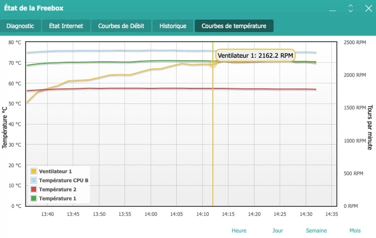Screen dimensions: 376x238
Task: Toggle the Température CPU B legend label
Action: pos(64,180)
